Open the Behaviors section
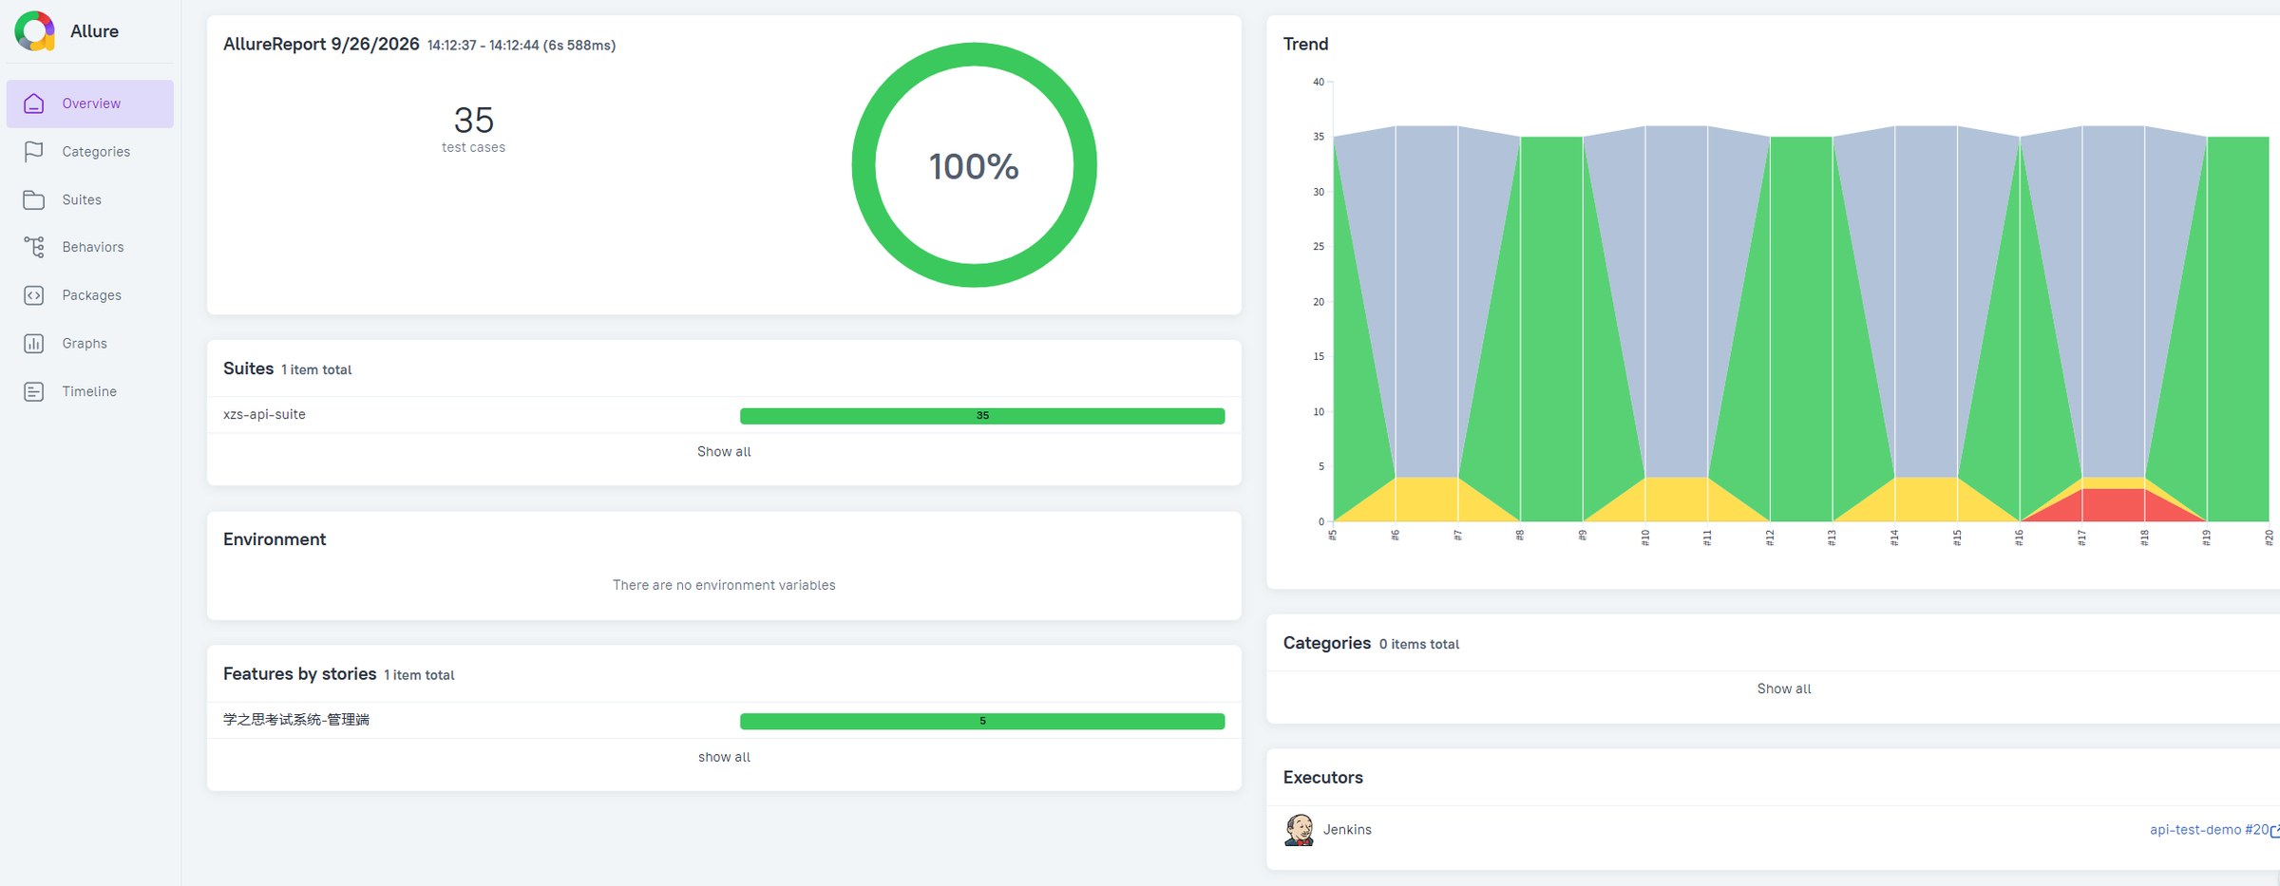The height and width of the screenshot is (886, 2280). (90, 247)
